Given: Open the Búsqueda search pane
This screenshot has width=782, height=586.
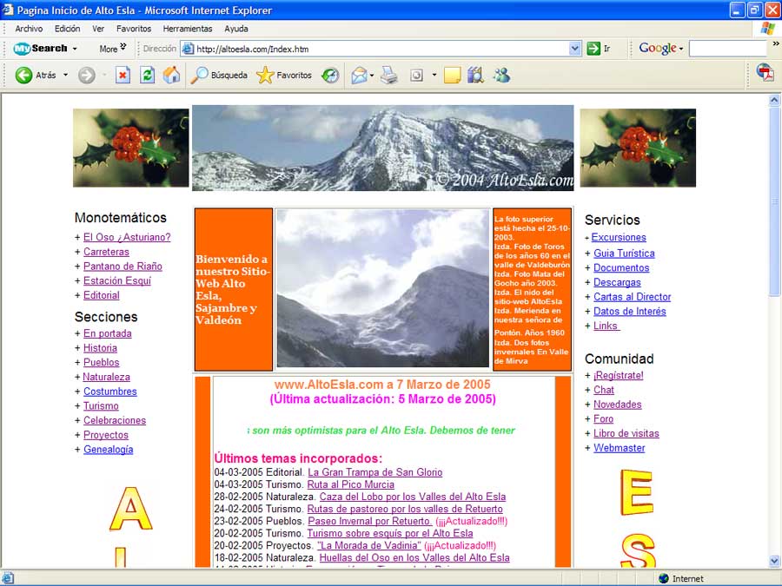Looking at the screenshot, I should (219, 76).
